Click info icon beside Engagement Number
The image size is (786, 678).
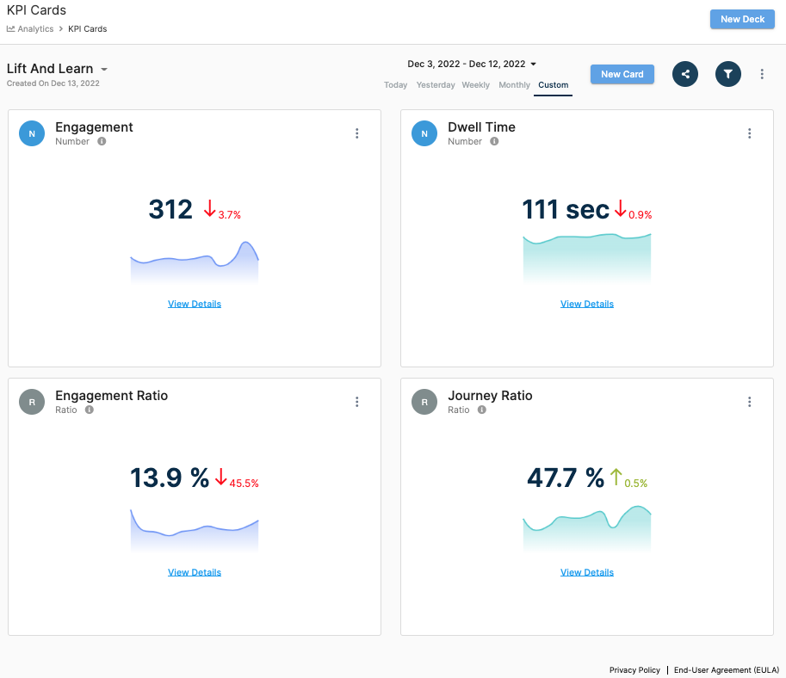pos(102,141)
